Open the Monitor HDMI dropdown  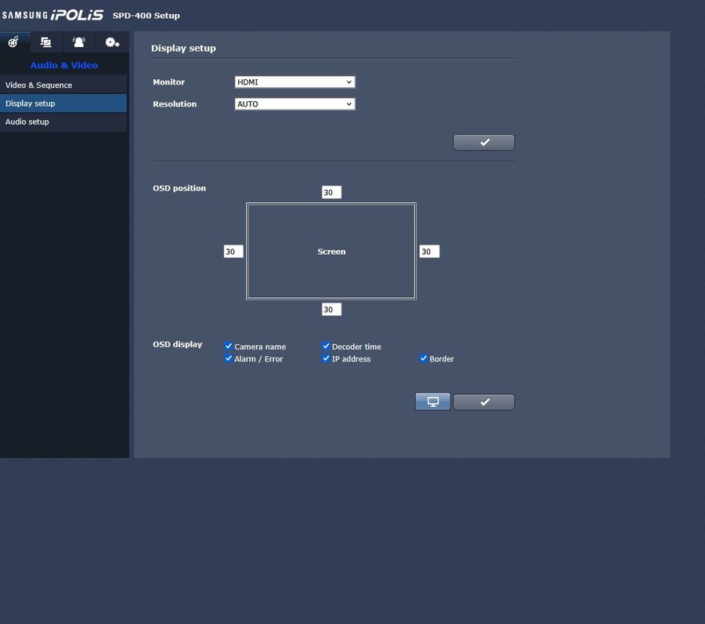coord(295,82)
